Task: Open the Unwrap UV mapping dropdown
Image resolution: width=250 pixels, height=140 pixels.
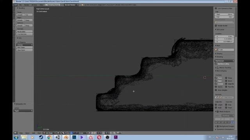Action: pyautogui.click(x=25, y=45)
